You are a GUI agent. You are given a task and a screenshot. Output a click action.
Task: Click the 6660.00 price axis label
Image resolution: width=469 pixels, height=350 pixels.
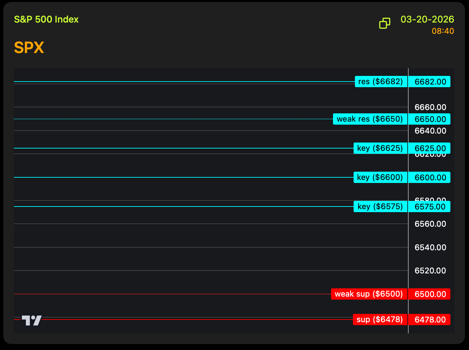430,107
